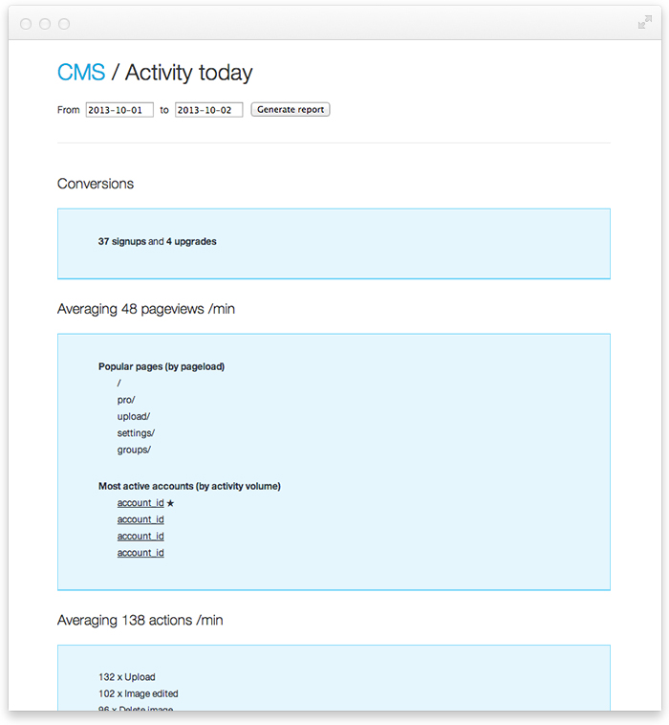The height and width of the screenshot is (725, 669).
Task: Click the fullscreen arrows icon in title bar
Action: point(645,23)
